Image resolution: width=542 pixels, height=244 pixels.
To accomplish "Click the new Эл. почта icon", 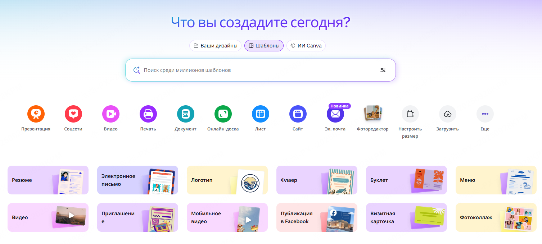I will coord(335,114).
